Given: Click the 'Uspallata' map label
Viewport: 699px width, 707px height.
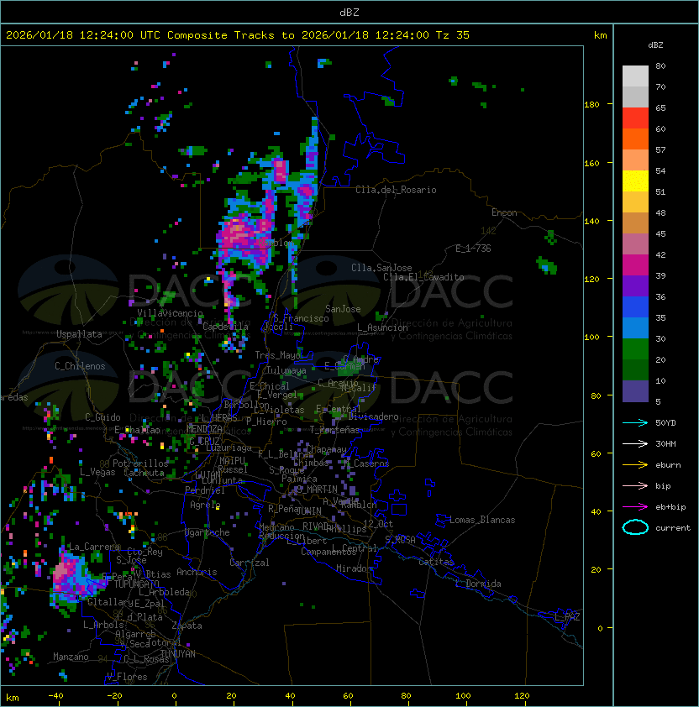Looking at the screenshot, I should click(x=79, y=334).
